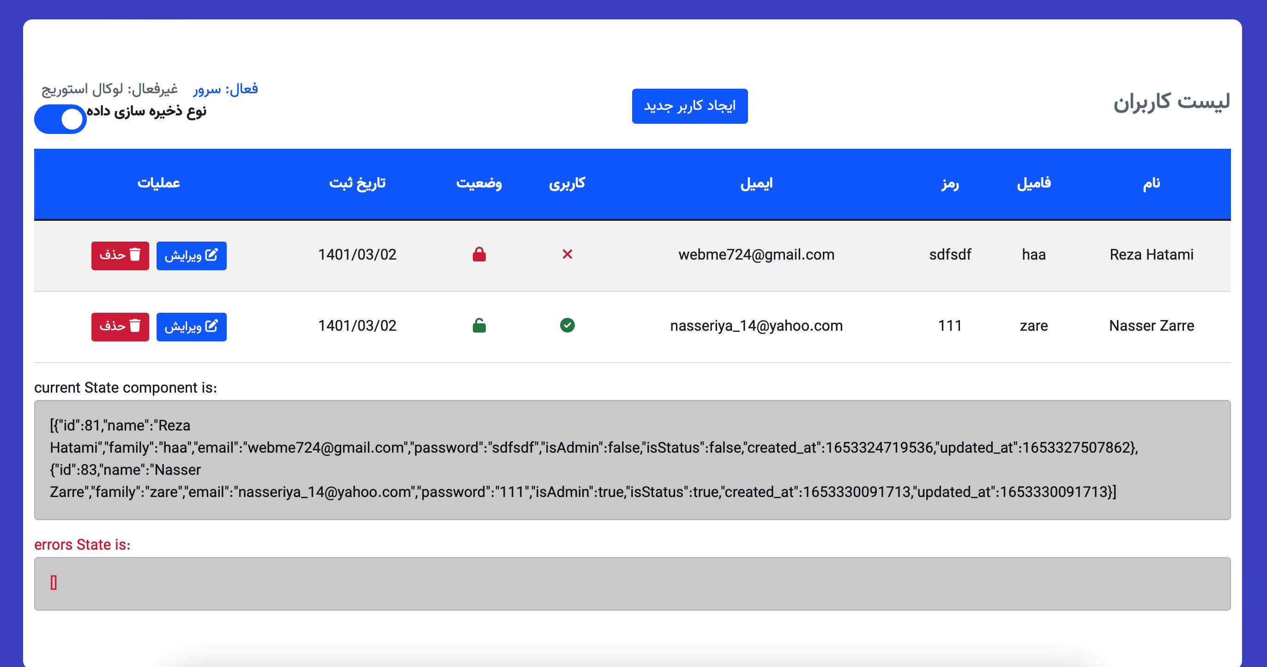Click red X admin icon in first row

[567, 255]
